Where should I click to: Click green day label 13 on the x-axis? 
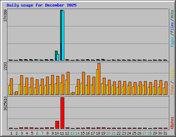click(x=72, y=133)
